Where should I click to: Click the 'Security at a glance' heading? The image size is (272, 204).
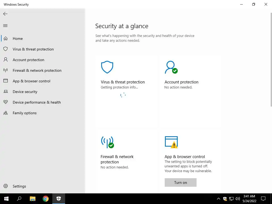pos(122,26)
